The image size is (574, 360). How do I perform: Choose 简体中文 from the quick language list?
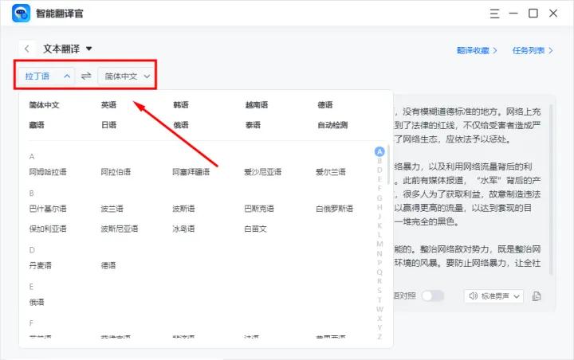pyautogui.click(x=44, y=105)
